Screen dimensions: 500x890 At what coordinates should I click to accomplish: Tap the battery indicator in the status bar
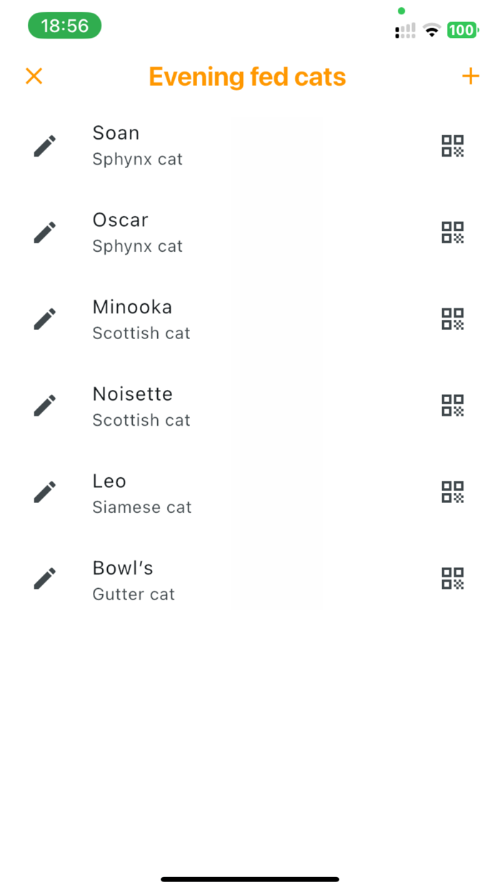click(461, 30)
